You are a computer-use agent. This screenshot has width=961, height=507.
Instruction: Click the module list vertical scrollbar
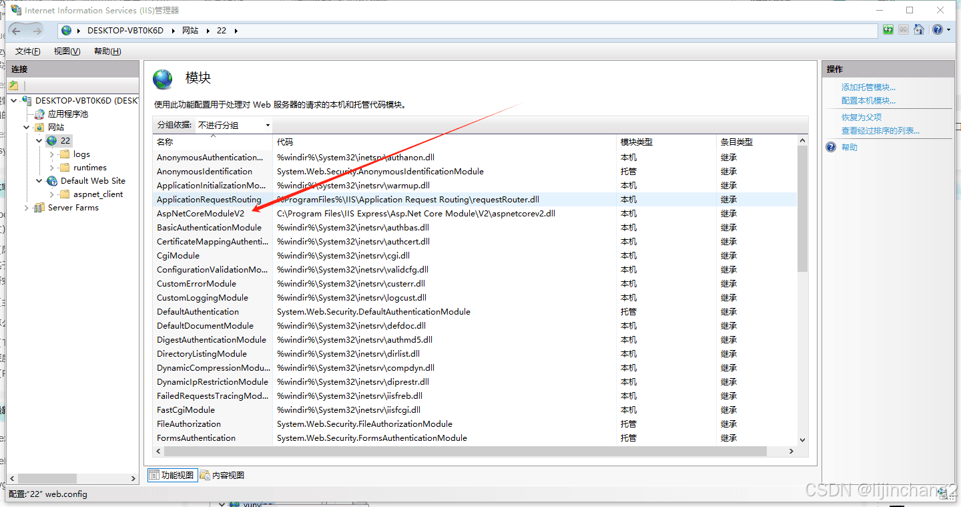[x=802, y=291]
